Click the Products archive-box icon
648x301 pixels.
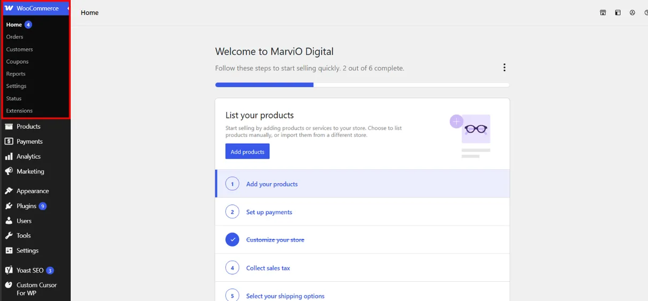9,126
